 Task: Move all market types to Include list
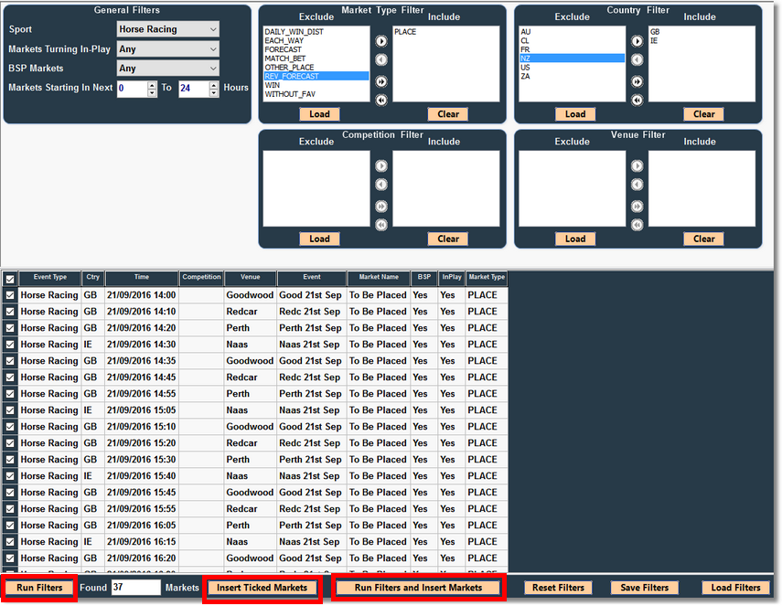point(381,81)
